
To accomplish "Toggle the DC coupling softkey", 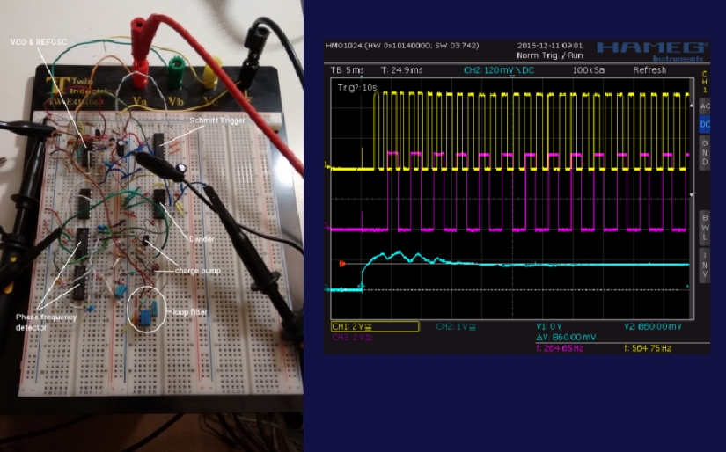I will click(704, 125).
